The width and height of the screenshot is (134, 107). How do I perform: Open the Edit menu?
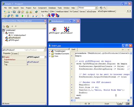(10, 8)
